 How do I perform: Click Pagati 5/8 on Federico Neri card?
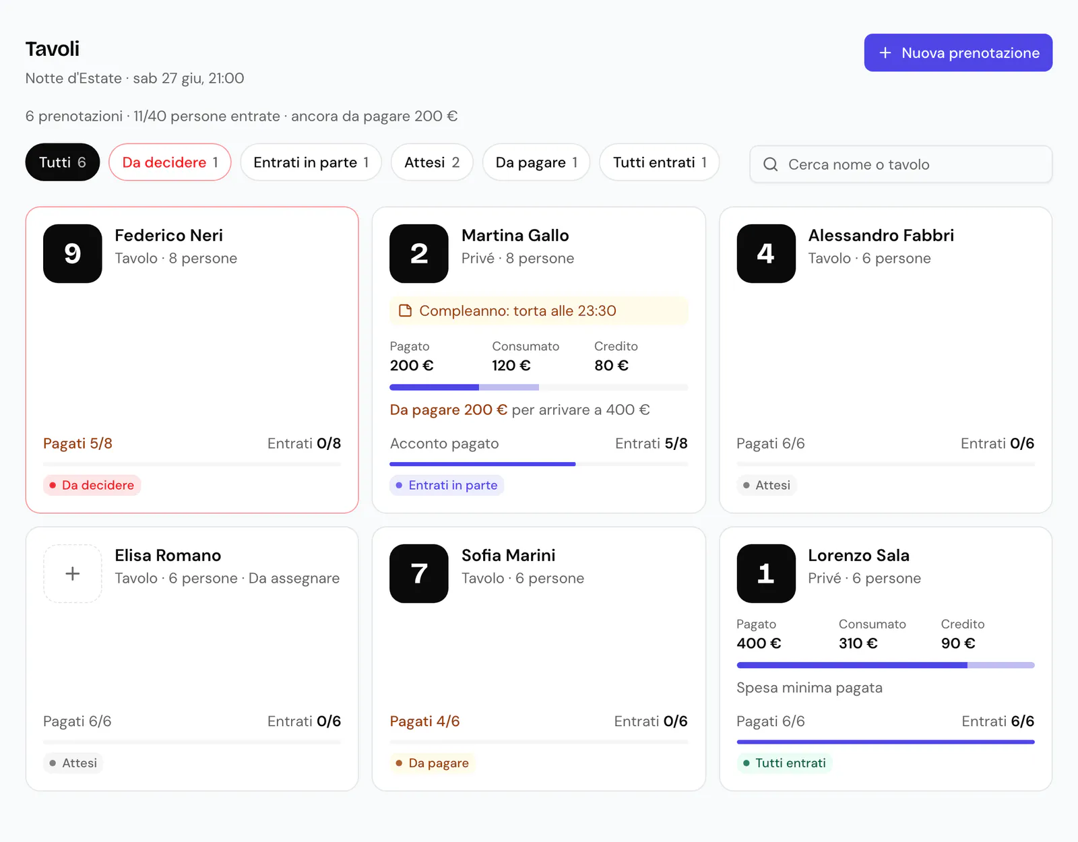77,443
